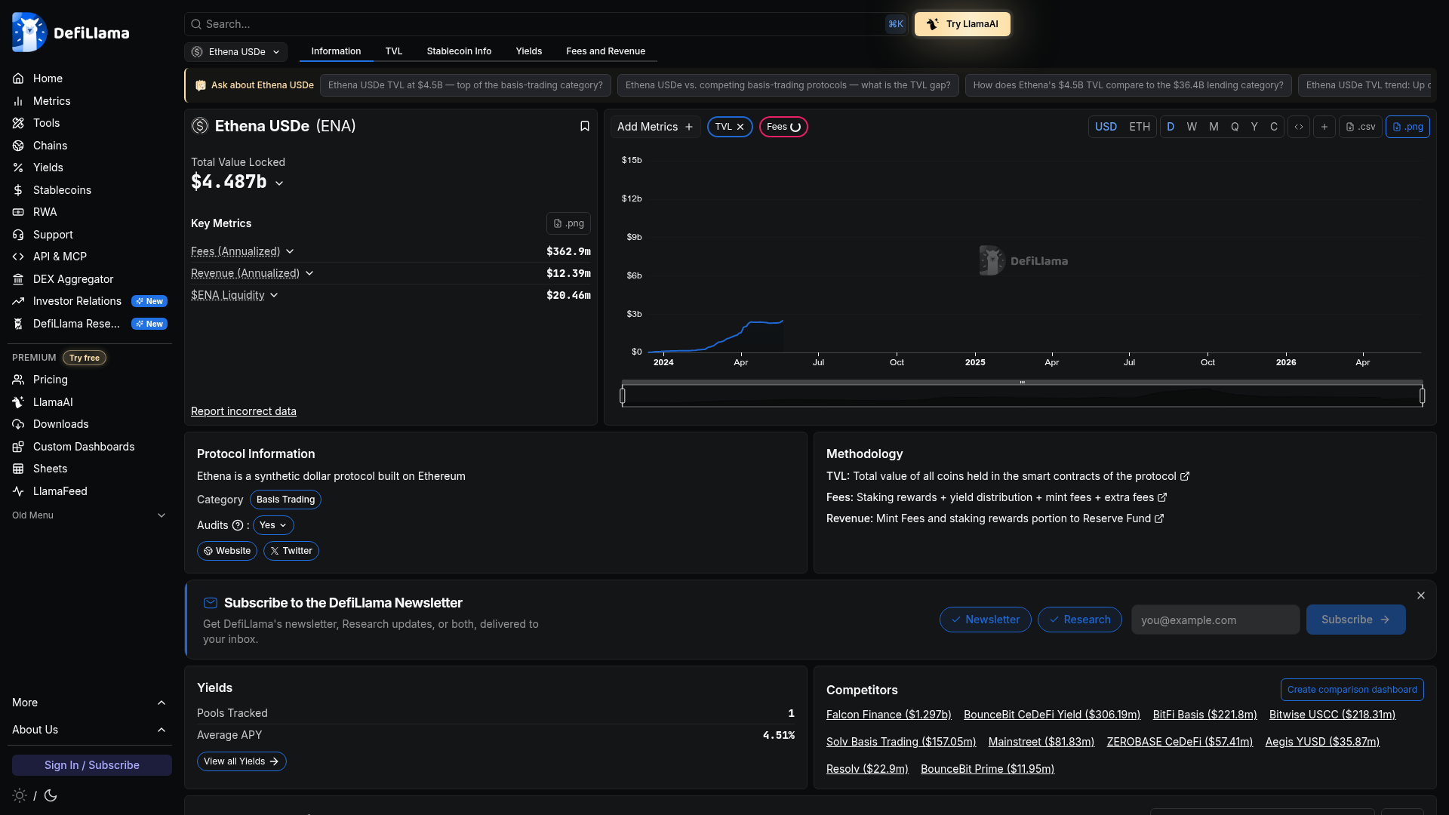Open the Fees and Revenue tab
Image resolution: width=1449 pixels, height=815 pixels.
pyautogui.click(x=606, y=51)
